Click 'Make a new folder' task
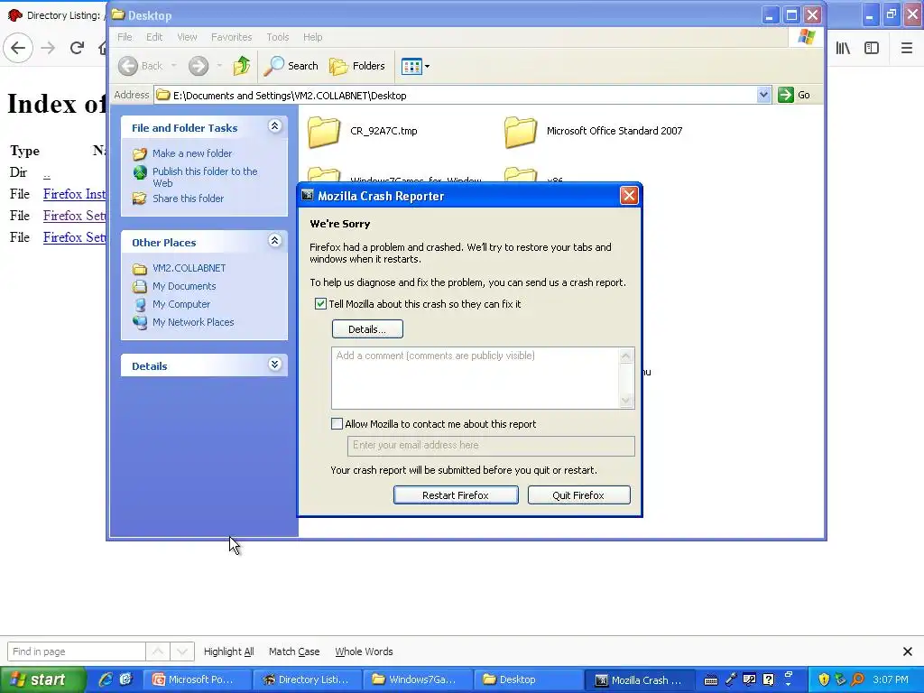The height and width of the screenshot is (693, 924). point(192,153)
